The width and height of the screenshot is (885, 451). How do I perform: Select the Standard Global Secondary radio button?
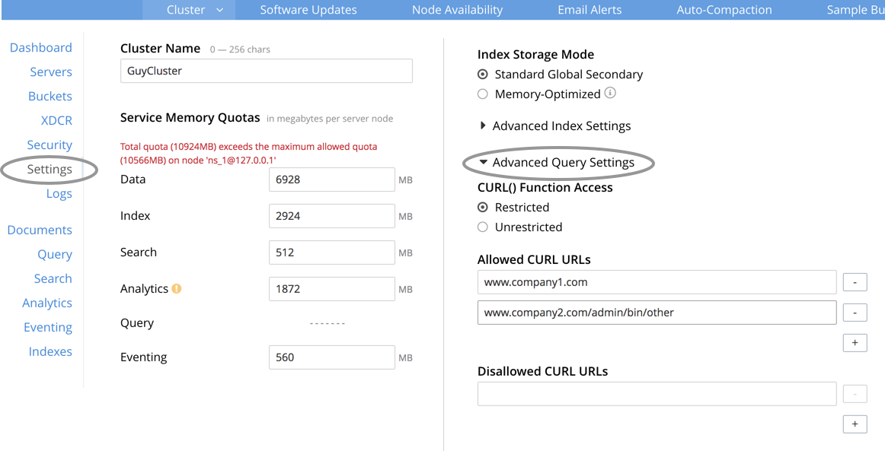pyautogui.click(x=482, y=74)
